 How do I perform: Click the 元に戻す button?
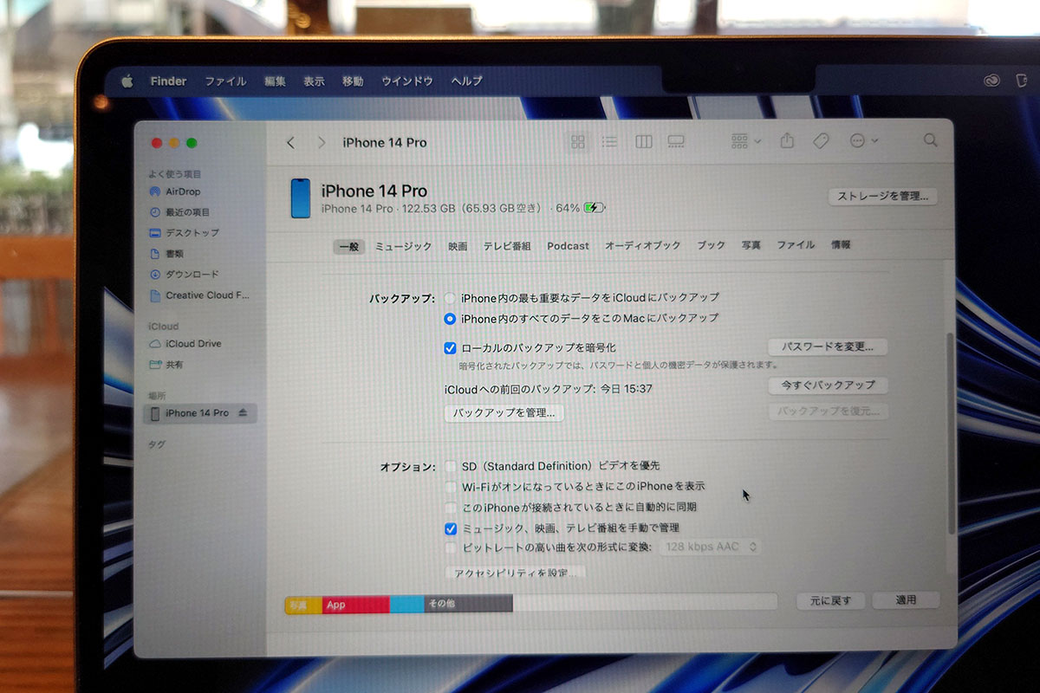tap(830, 600)
